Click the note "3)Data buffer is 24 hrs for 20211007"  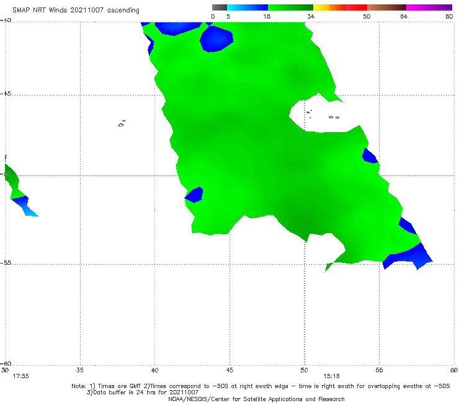tap(143, 392)
